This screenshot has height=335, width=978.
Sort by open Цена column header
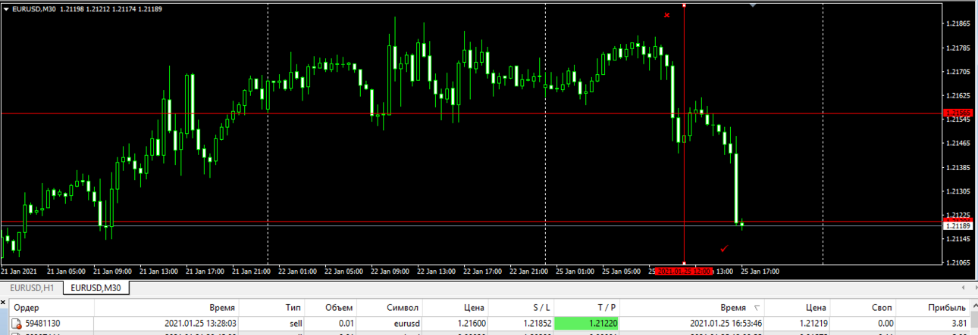point(455,308)
